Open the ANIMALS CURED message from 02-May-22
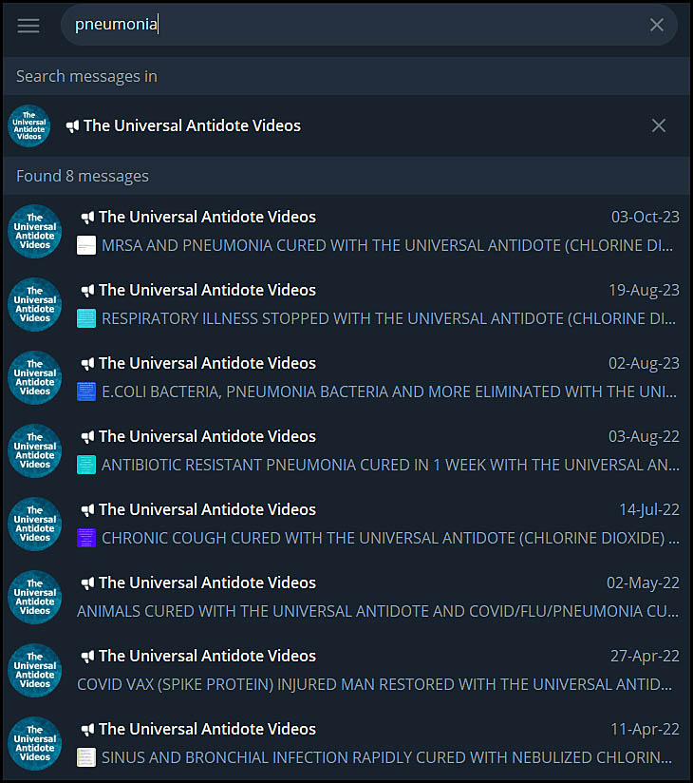The width and height of the screenshot is (693, 783). click(346, 598)
